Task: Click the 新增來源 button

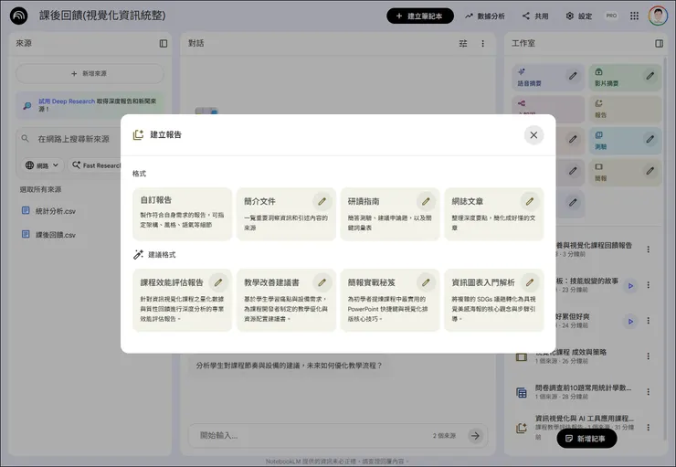Action: coord(90,74)
